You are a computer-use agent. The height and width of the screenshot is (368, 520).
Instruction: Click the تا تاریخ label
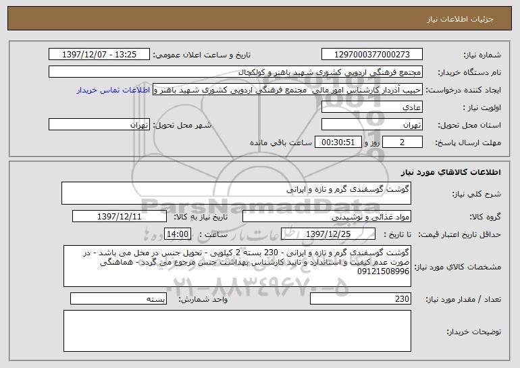[397, 235]
